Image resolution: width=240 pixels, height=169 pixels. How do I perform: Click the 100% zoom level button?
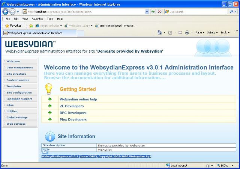[x=222, y=166]
